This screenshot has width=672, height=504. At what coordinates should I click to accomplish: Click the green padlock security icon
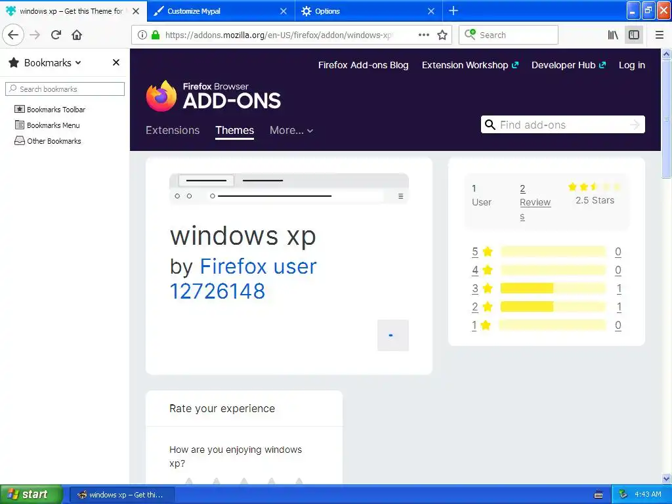(156, 35)
